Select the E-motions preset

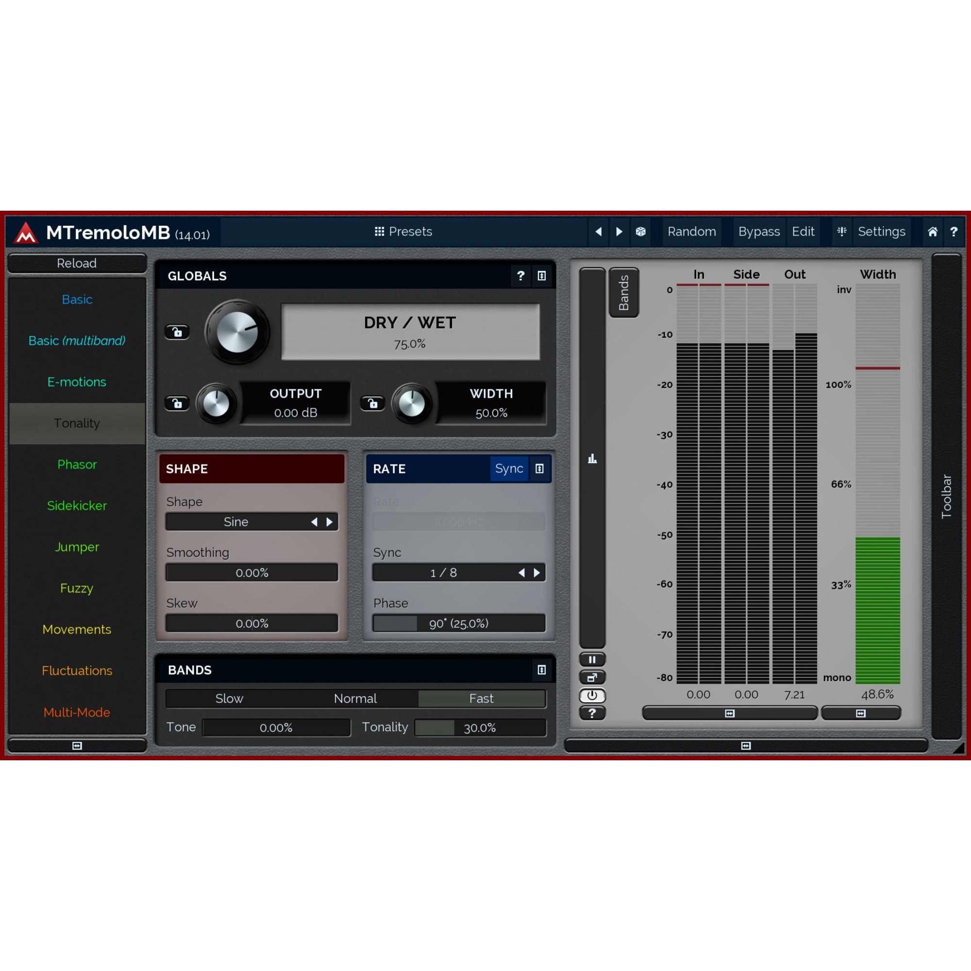[77, 382]
